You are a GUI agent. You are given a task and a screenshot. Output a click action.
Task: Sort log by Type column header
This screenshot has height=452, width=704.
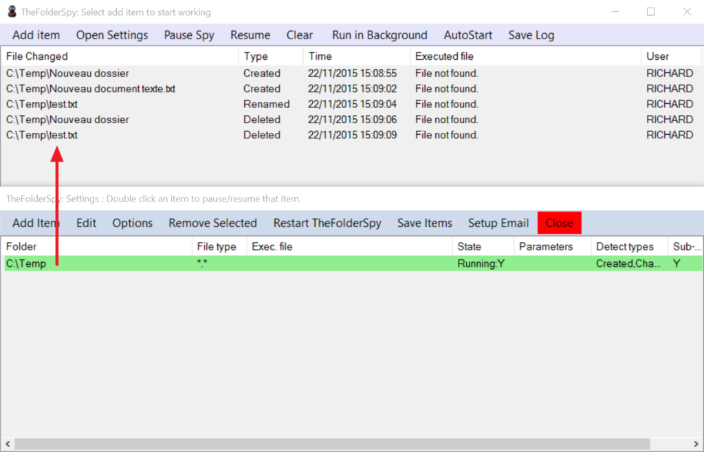(271, 56)
